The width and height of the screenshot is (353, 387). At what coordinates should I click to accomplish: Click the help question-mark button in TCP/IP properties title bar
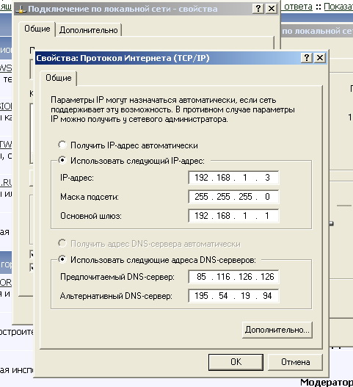tap(307, 58)
